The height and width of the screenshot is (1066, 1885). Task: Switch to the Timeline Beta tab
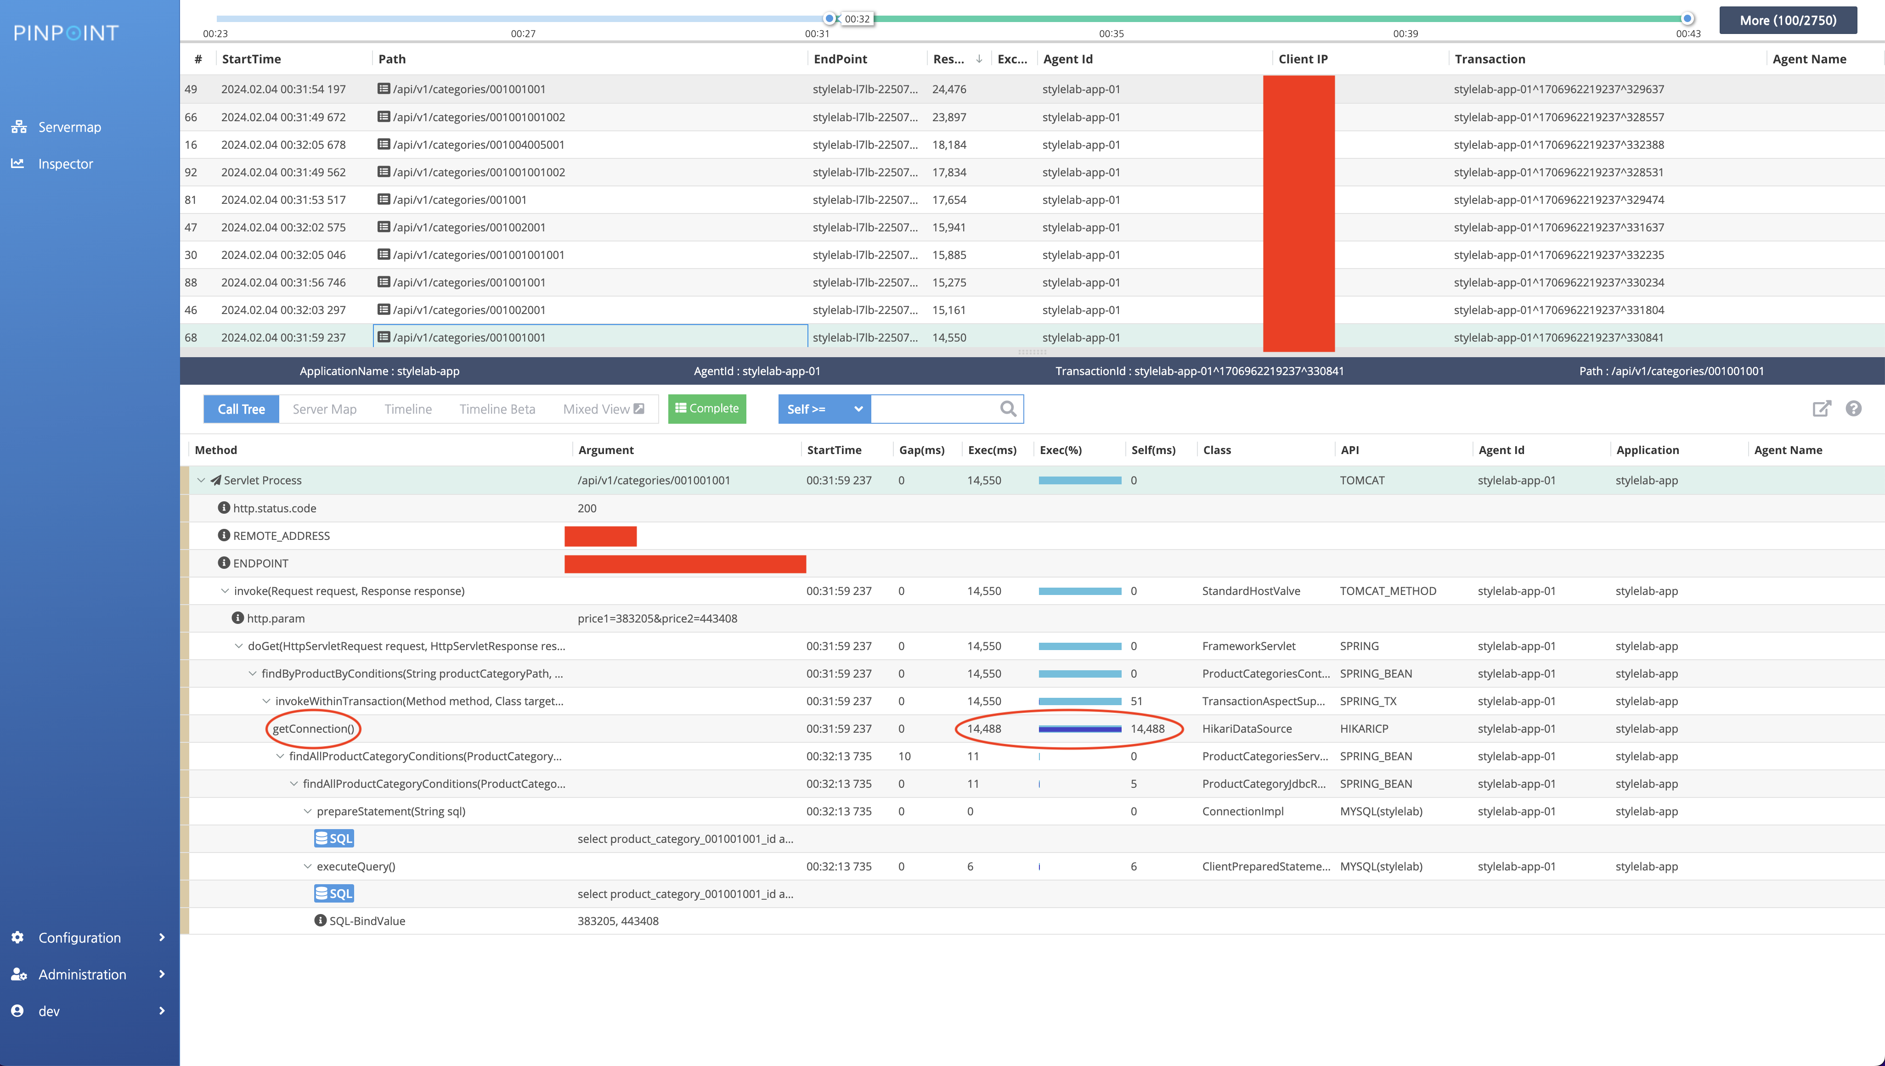(x=497, y=409)
